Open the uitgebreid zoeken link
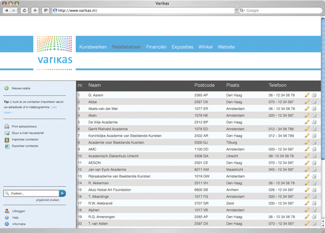Screen dimensions: 325x233 [x=47, y=200]
